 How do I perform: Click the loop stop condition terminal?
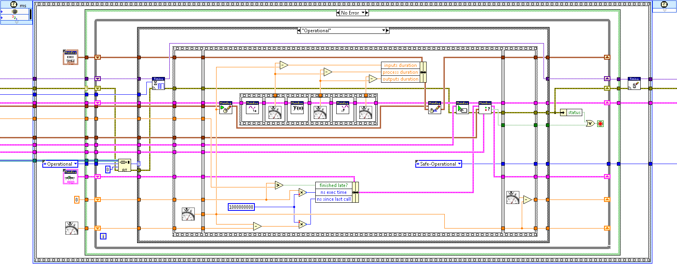coord(600,123)
